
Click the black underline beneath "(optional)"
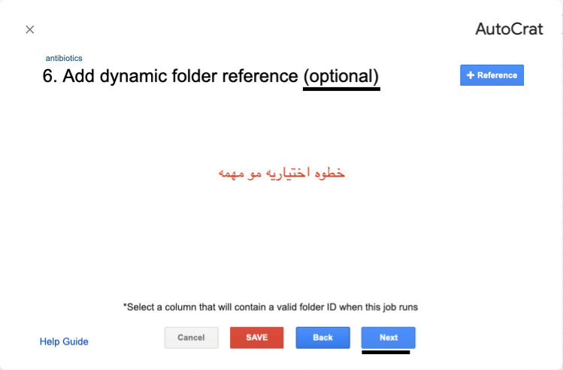pos(341,89)
